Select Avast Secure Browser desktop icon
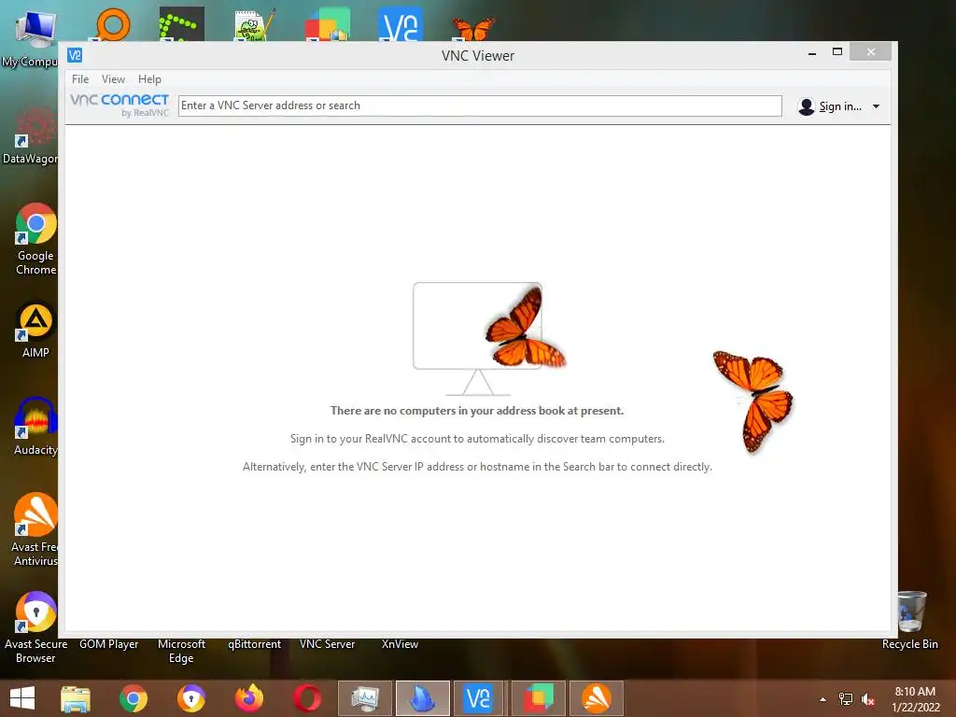 coord(36,626)
